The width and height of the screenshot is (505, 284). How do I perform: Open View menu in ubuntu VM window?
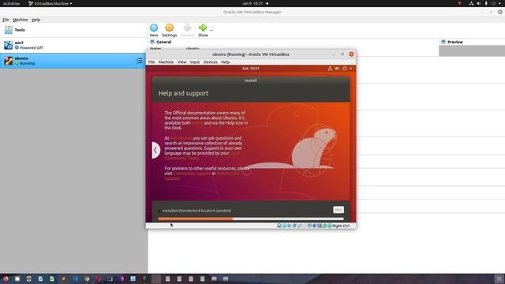(181, 62)
